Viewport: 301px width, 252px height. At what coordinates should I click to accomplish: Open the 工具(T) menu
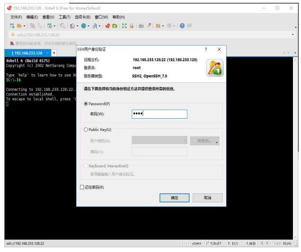[64, 17]
